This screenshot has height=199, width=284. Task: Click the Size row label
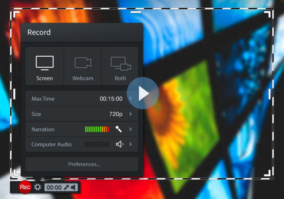(36, 114)
